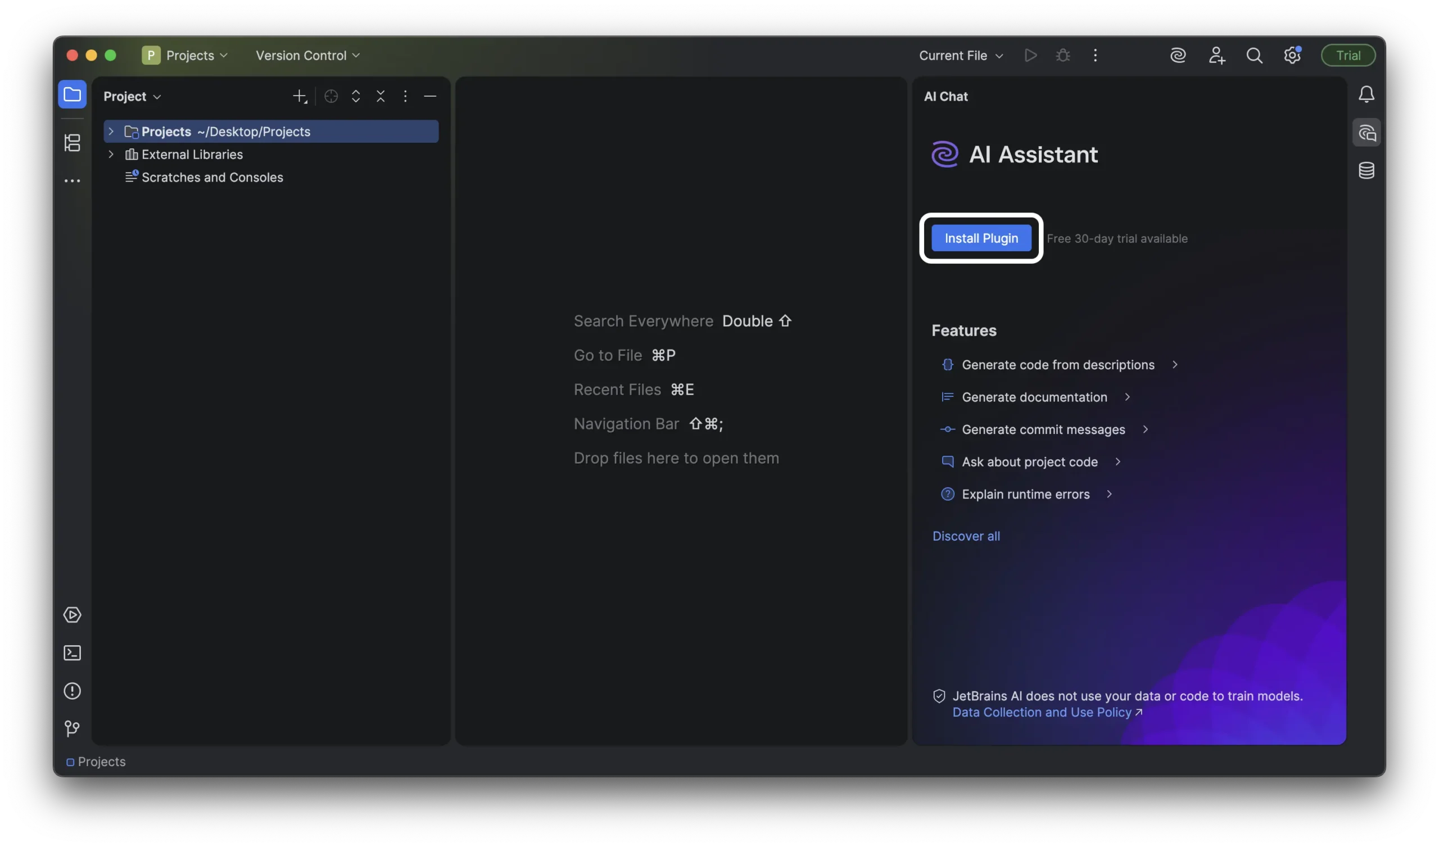This screenshot has height=847, width=1439.
Task: Open the Notifications bell
Action: click(1366, 94)
